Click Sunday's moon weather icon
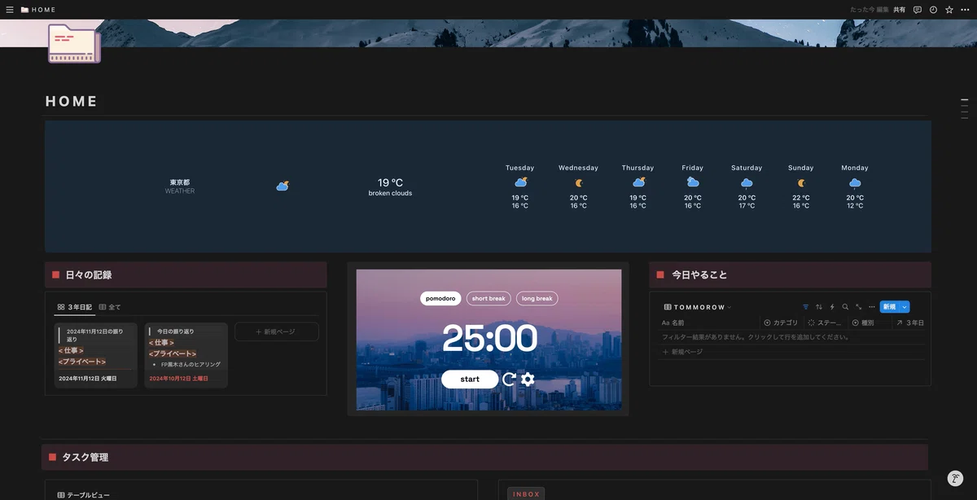Viewport: 977px width, 500px height. click(x=801, y=182)
